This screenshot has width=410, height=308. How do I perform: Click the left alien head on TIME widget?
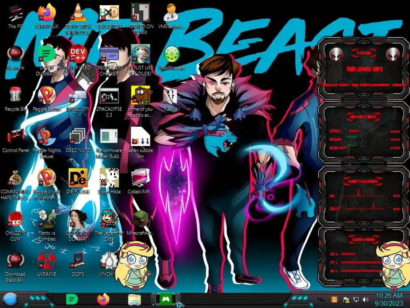pos(336,55)
